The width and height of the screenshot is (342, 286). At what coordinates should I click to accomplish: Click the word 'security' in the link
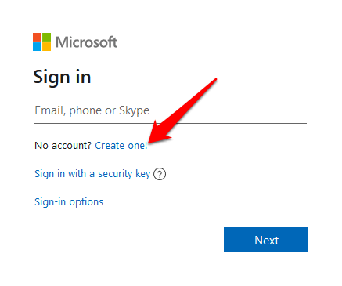coord(115,174)
